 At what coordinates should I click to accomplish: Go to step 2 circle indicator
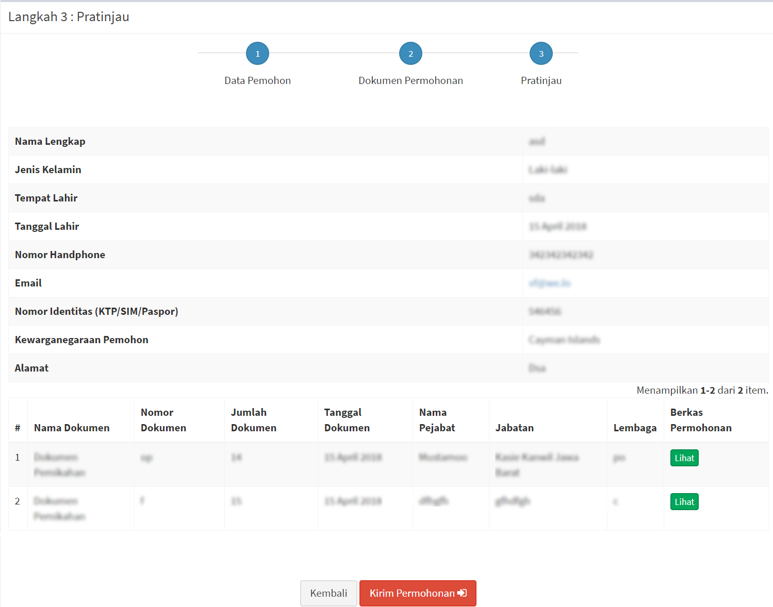pyautogui.click(x=410, y=54)
